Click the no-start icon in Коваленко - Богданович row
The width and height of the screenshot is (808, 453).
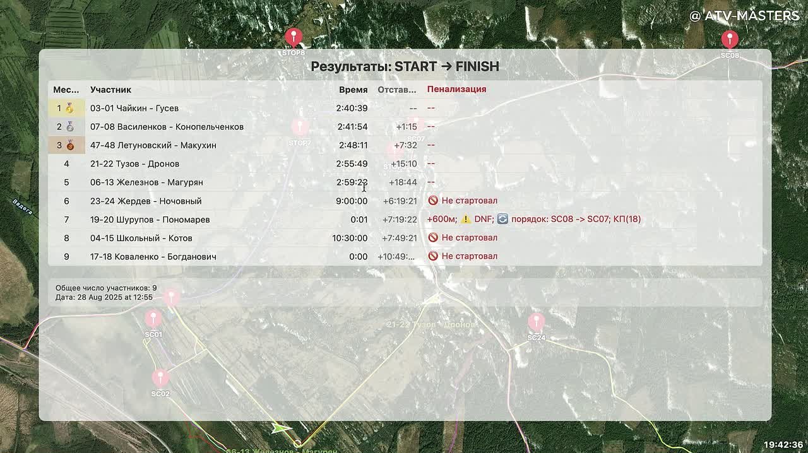[x=433, y=256]
